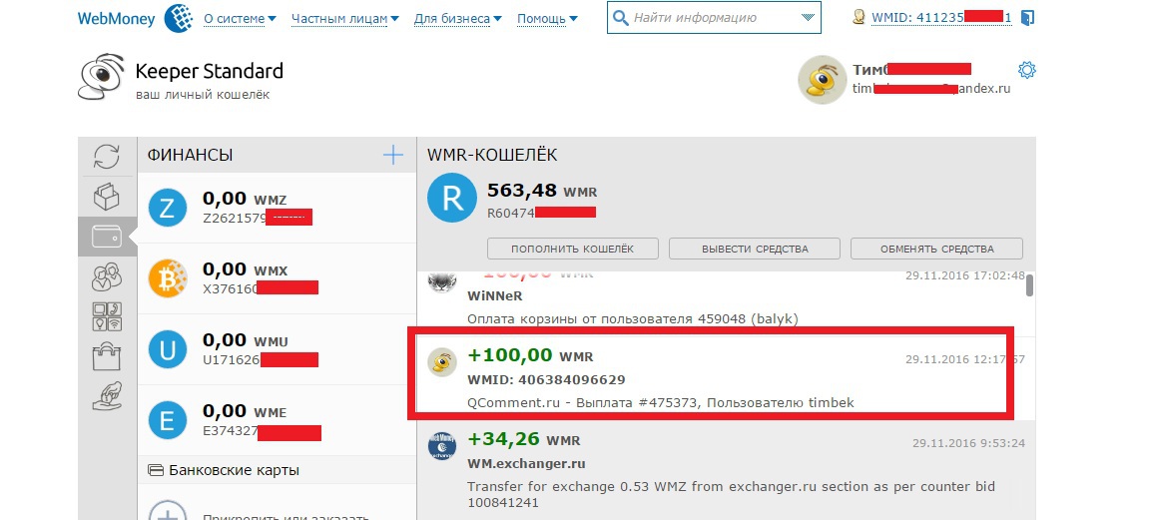Click the ФИНАНСЫ panel heading

point(190,156)
